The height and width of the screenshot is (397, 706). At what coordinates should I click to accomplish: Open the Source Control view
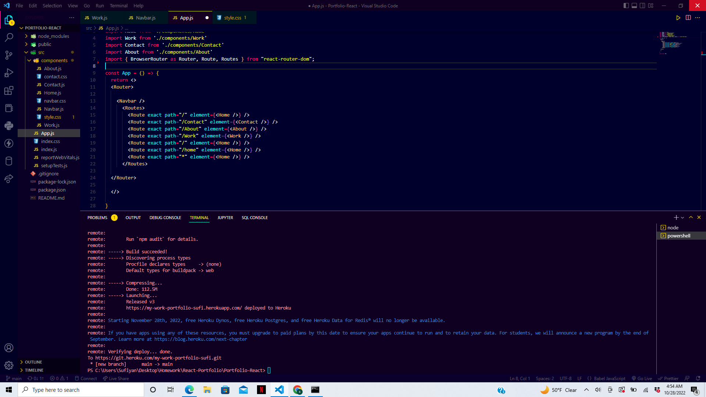pos(9,55)
